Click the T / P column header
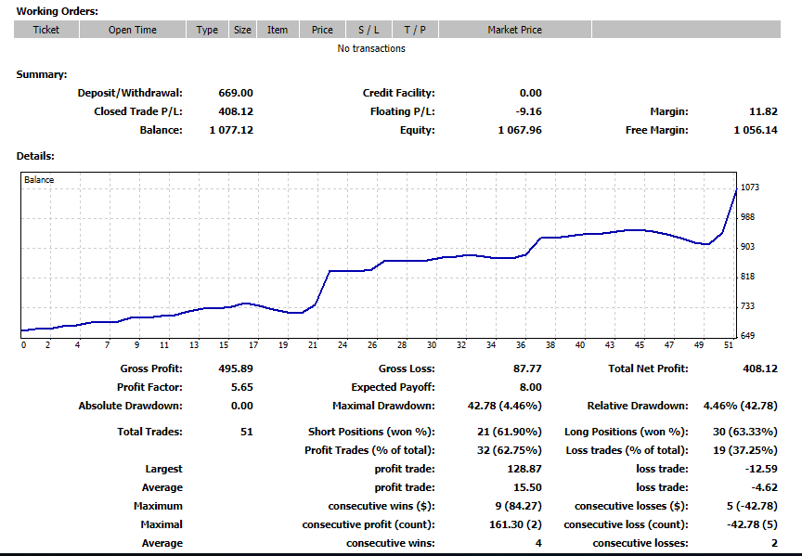Viewport: 802px width, 556px height. (x=415, y=30)
